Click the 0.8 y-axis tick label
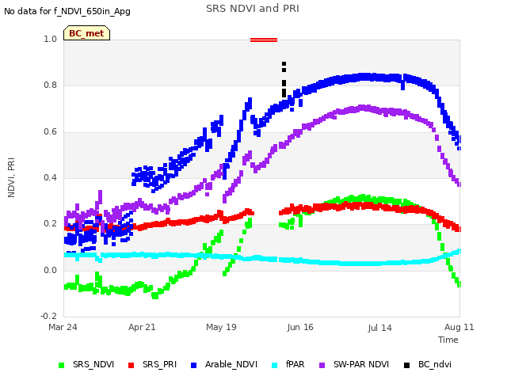Image resolution: width=507 pixels, height=380 pixels. pyautogui.click(x=50, y=85)
